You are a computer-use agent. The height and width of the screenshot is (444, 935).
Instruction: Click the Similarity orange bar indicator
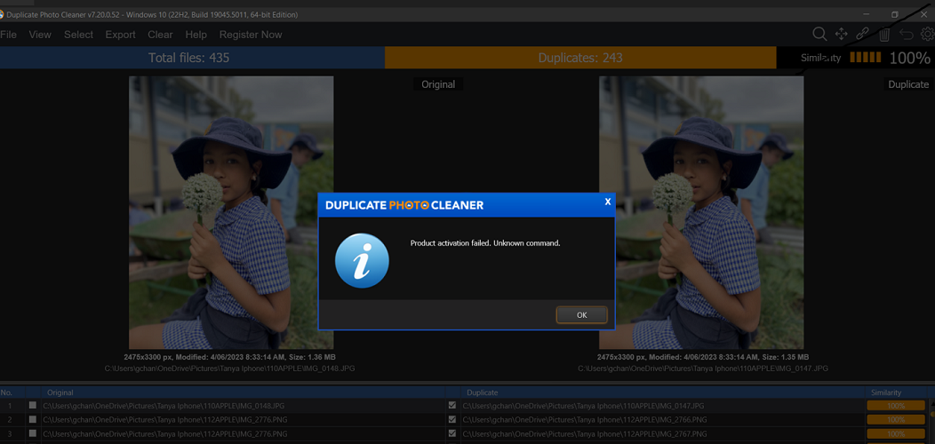[x=865, y=58]
